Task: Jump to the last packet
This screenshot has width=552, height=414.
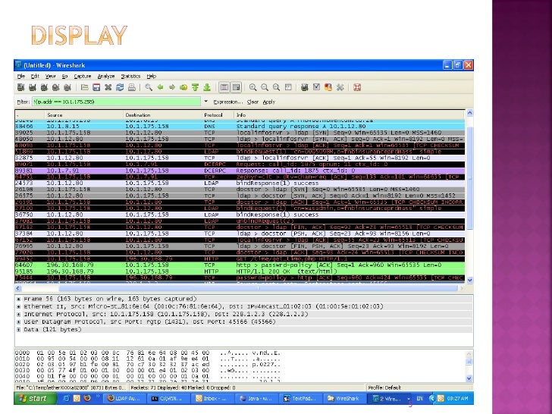Action: 207,87
